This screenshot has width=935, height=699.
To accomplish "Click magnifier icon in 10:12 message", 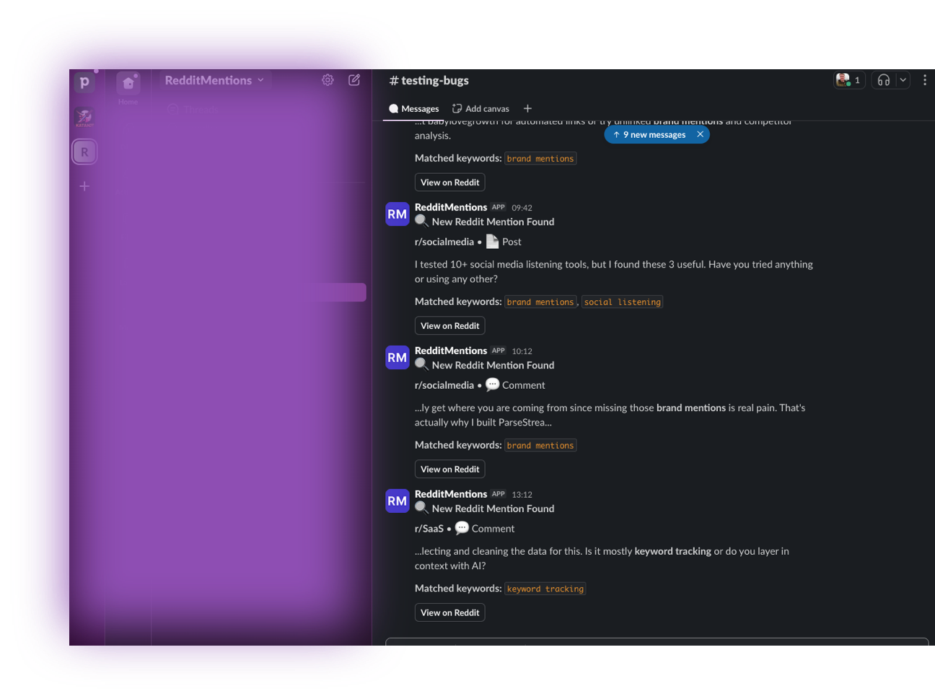I will point(422,364).
